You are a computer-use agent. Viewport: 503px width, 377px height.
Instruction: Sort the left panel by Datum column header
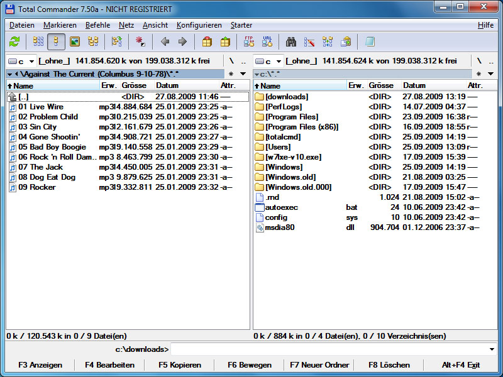[186, 85]
